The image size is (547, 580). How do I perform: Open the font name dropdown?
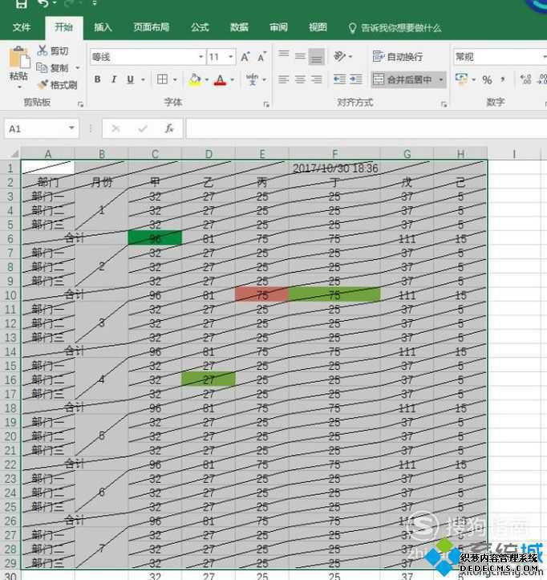point(201,57)
